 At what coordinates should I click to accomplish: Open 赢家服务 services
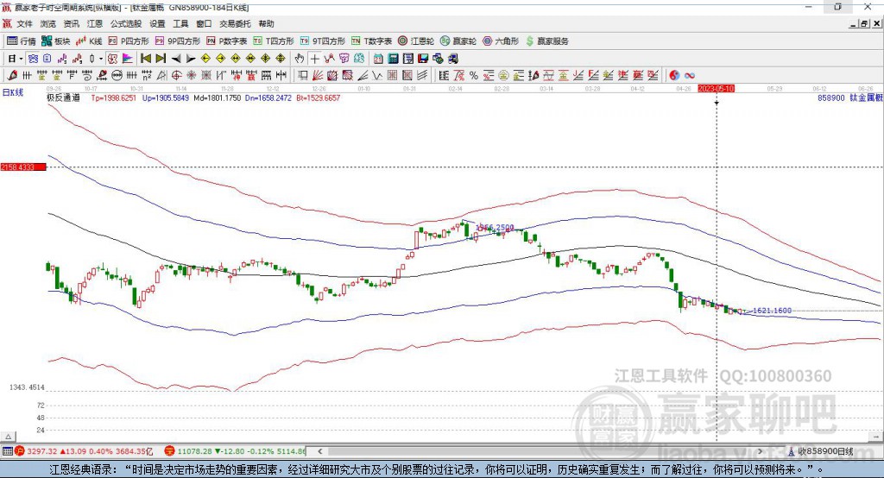click(546, 41)
